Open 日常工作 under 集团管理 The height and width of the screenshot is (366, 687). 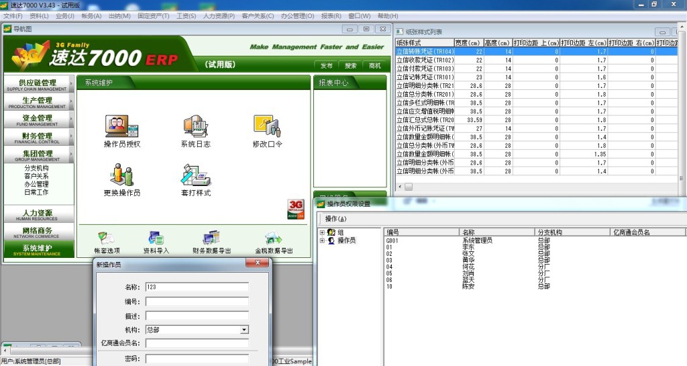point(36,192)
